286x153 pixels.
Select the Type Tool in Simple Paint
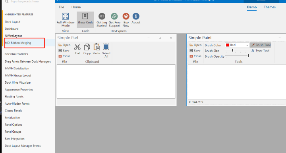[x=260, y=51]
